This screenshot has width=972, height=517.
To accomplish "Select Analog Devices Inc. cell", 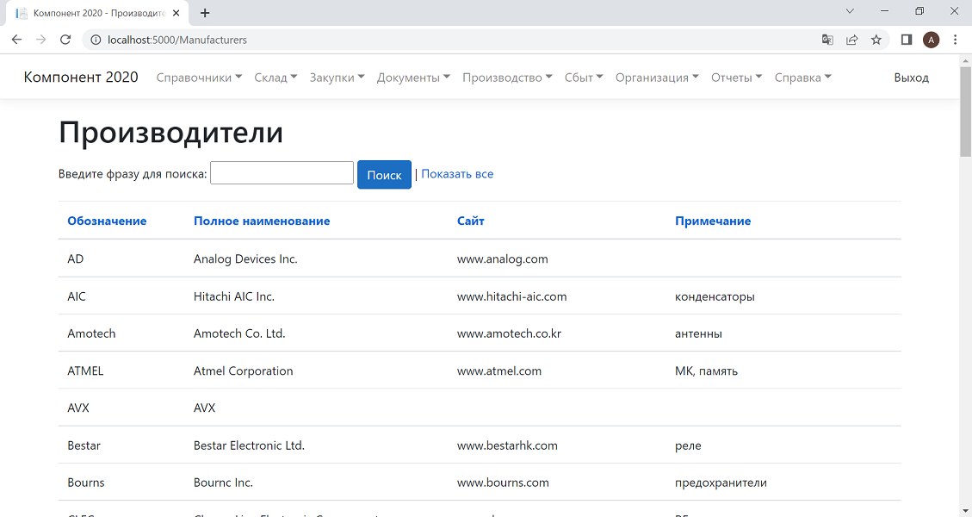I will point(245,258).
